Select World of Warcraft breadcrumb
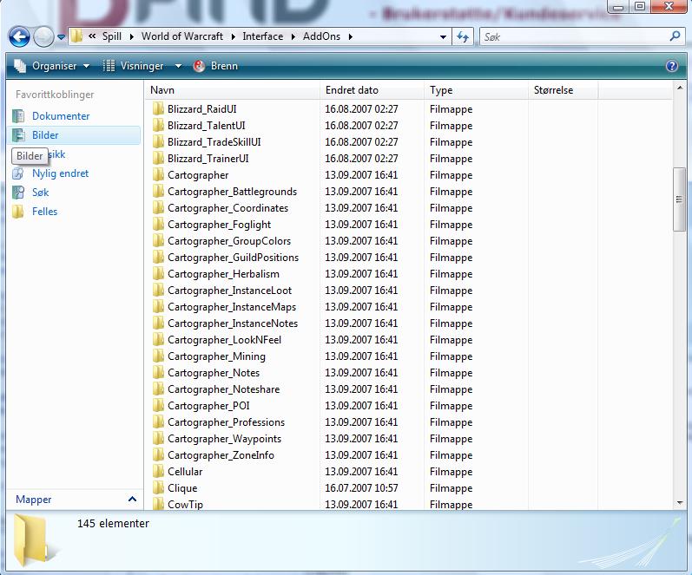Image resolution: width=692 pixels, height=575 pixels. (181, 36)
